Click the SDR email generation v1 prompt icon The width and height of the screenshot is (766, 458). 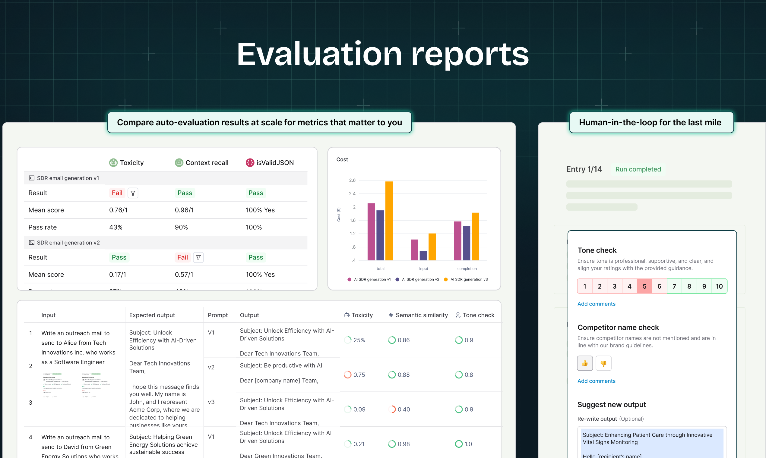[31, 178]
